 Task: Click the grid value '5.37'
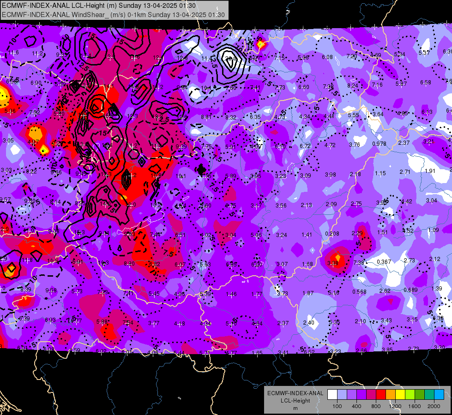[424, 53]
